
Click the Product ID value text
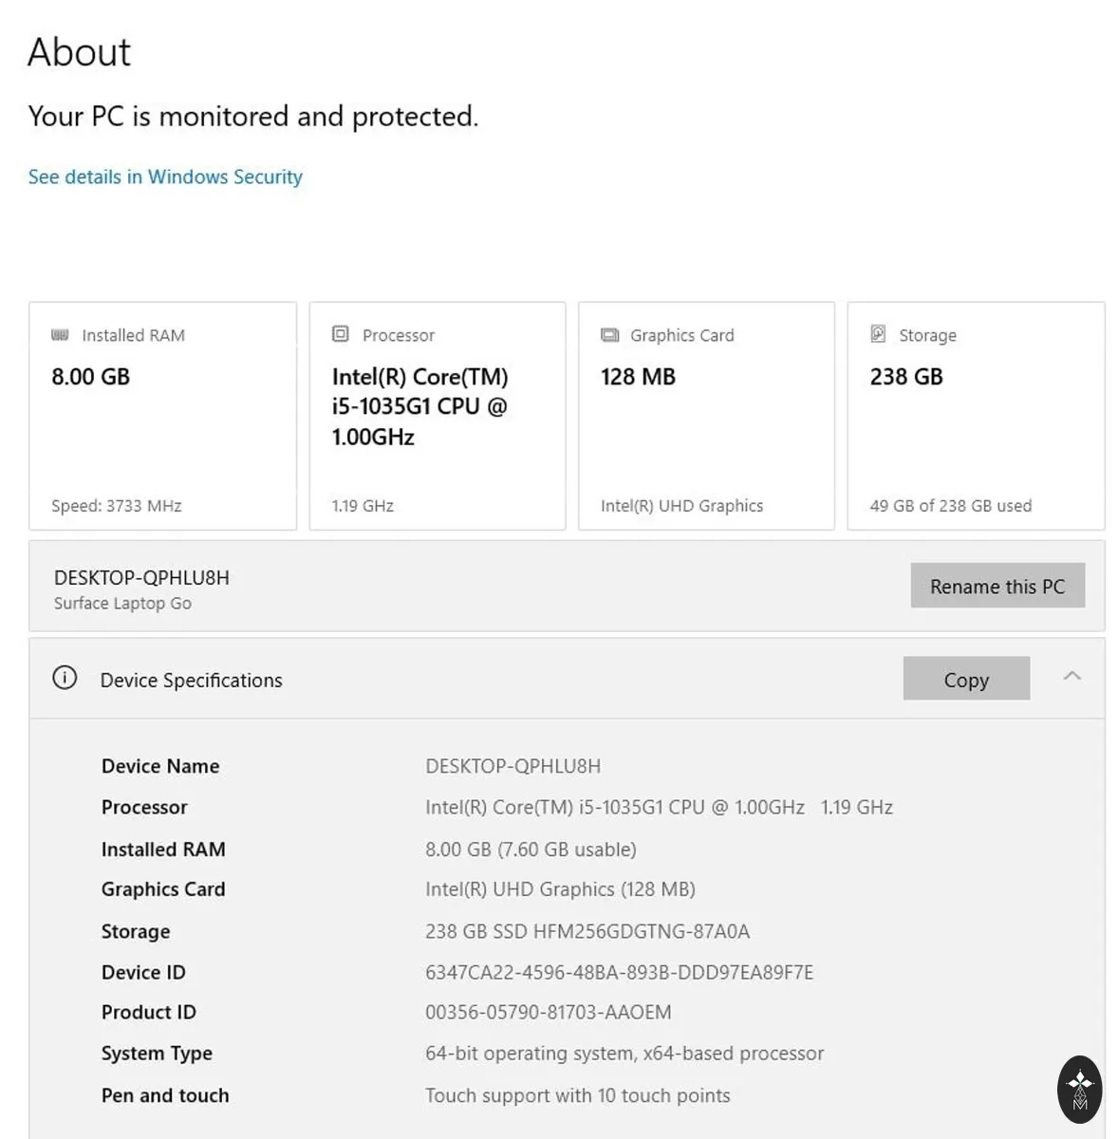(x=549, y=1013)
